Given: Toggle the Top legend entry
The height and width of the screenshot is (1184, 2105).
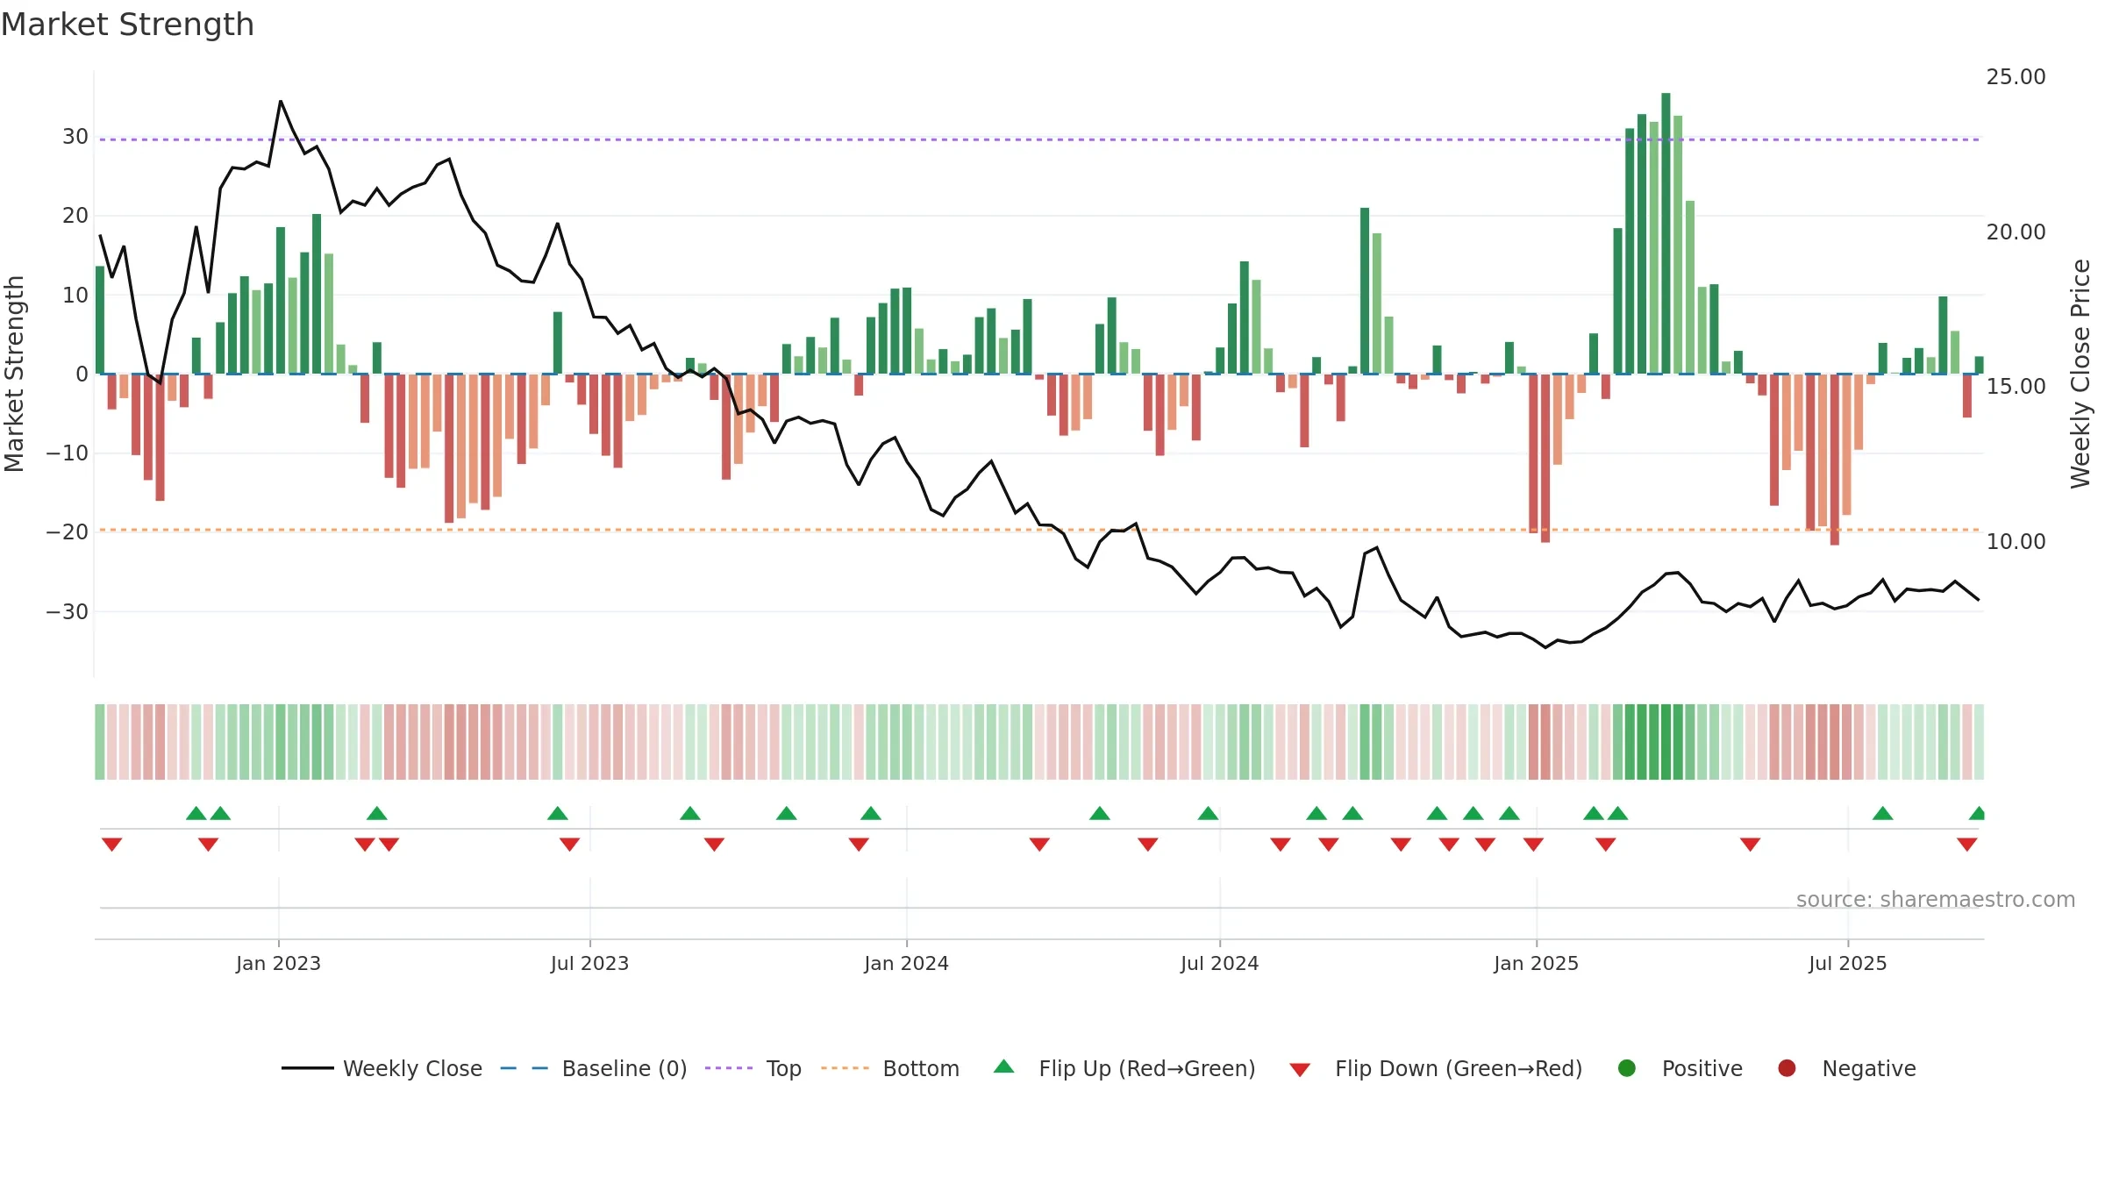Looking at the screenshot, I should tap(753, 1068).
